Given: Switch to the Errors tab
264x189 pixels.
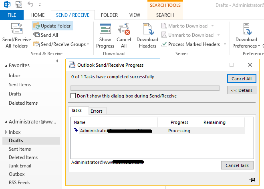Looking at the screenshot, I should pyautogui.click(x=97, y=111).
